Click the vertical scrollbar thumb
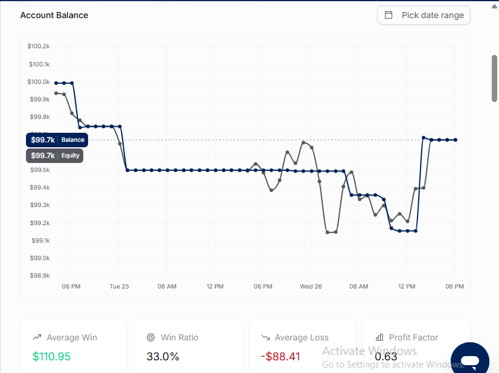This screenshot has height=373, width=499. 494,78
